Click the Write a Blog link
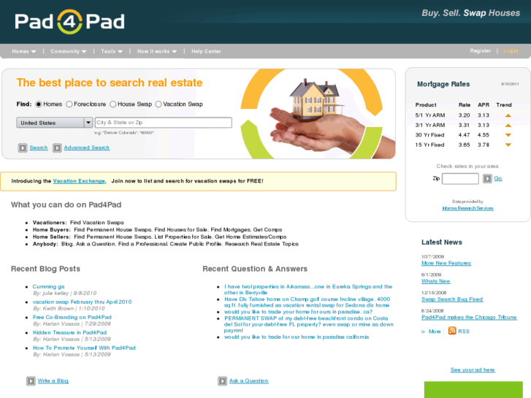 point(53,380)
